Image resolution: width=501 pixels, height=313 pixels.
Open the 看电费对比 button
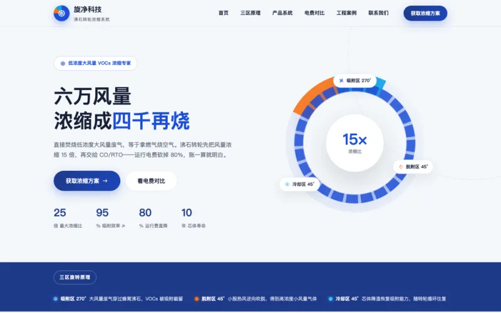tap(151, 181)
